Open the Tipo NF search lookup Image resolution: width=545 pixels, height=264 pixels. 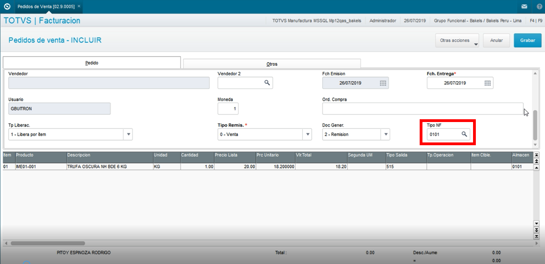[464, 134]
